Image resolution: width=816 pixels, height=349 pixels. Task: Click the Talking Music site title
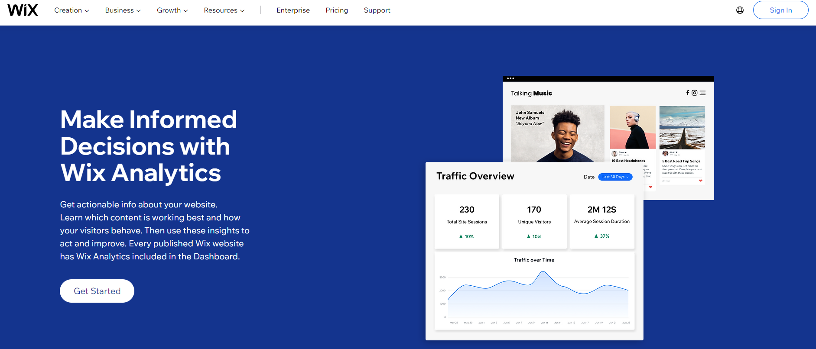531,93
